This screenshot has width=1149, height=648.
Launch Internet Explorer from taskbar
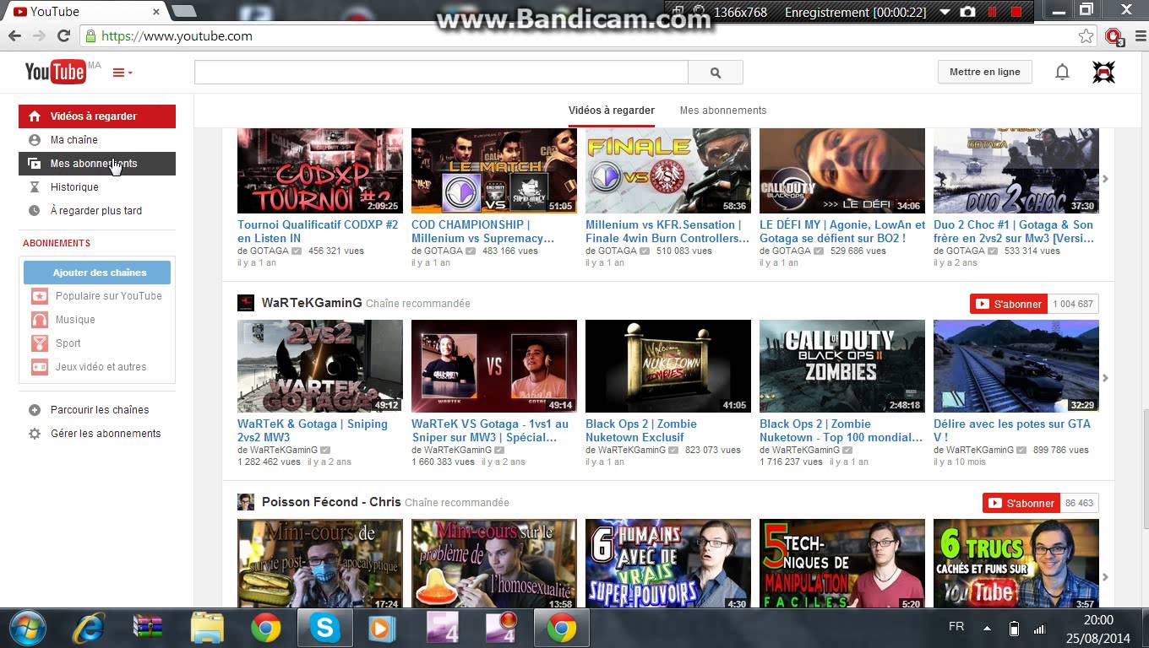click(88, 629)
